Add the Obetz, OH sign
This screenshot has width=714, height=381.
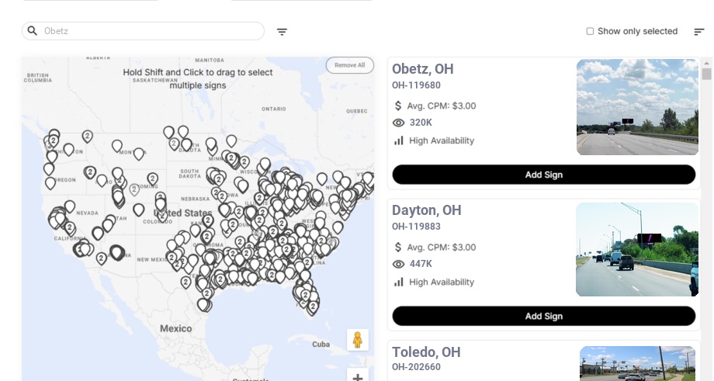pyautogui.click(x=543, y=175)
